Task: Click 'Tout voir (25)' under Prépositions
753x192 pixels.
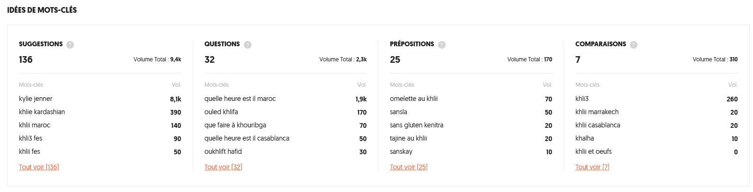Action: click(x=408, y=167)
